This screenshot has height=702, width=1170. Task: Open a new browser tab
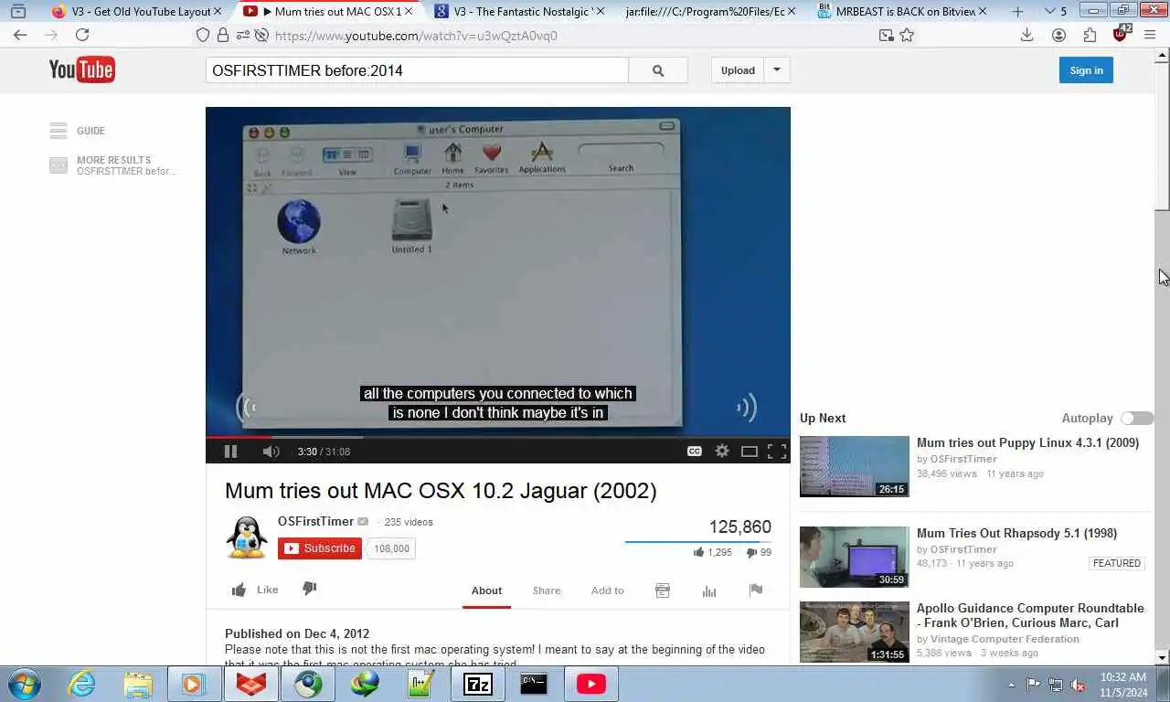tap(1017, 12)
